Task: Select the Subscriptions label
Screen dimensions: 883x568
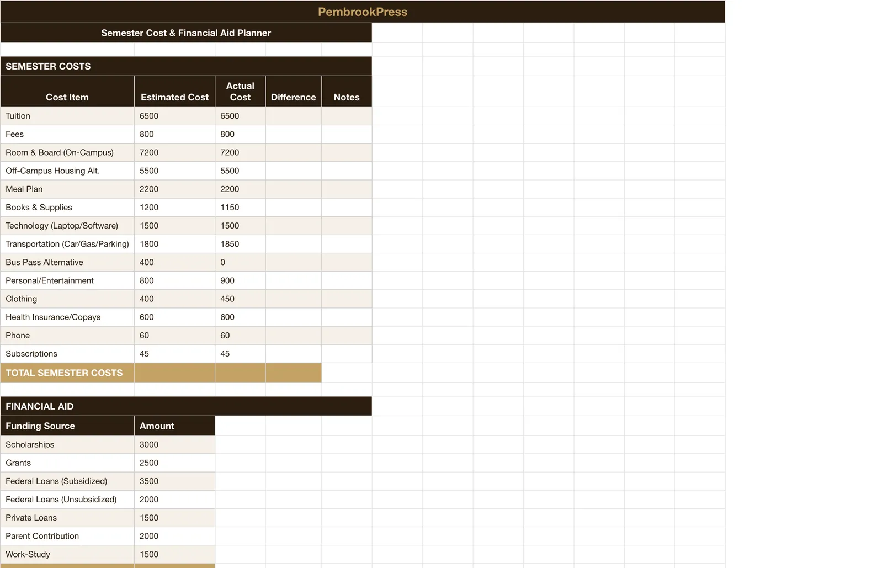Action: [x=67, y=353]
